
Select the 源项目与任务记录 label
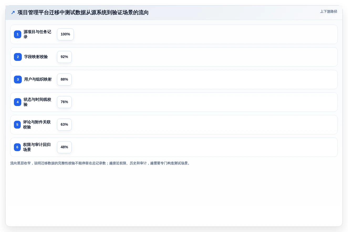pos(37,34)
